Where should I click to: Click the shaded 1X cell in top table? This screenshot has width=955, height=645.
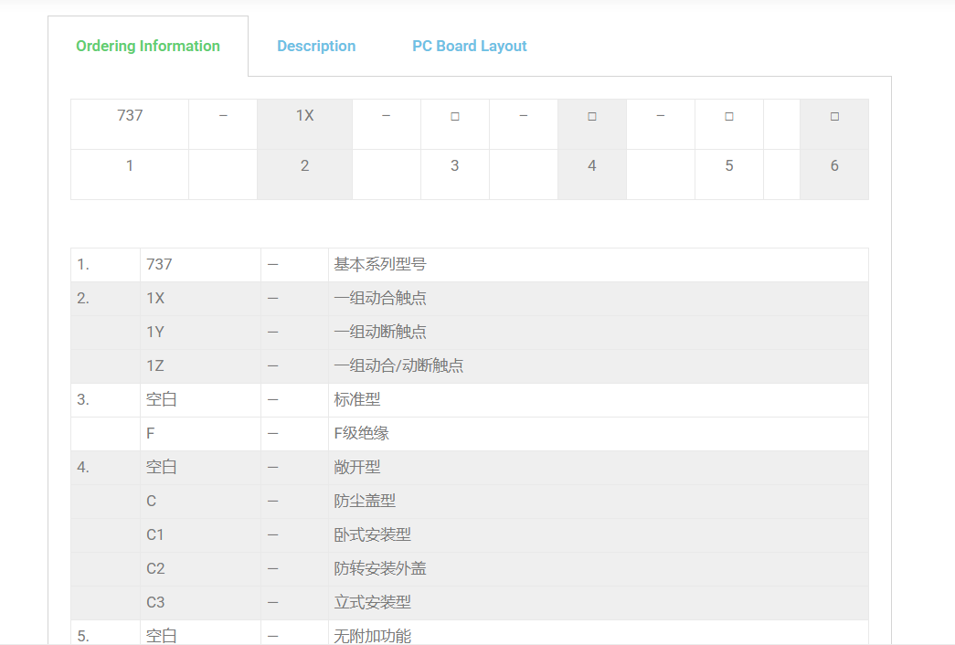(x=304, y=116)
